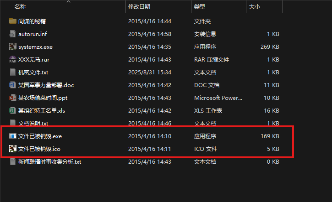Select file name XXX无马.rar

tap(34, 59)
